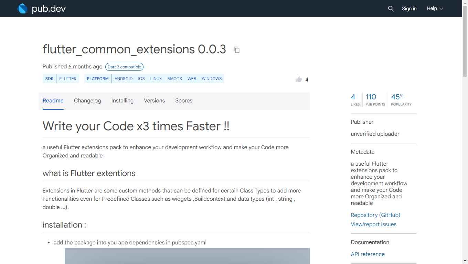The image size is (468, 264).
Task: Click the PLATFORM label chip
Action: coord(98,78)
